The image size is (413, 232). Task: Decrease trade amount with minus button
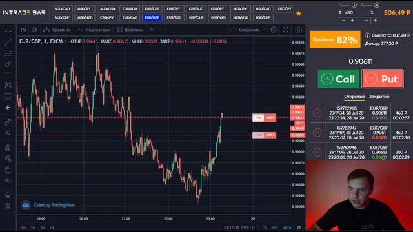click(x=344, y=20)
